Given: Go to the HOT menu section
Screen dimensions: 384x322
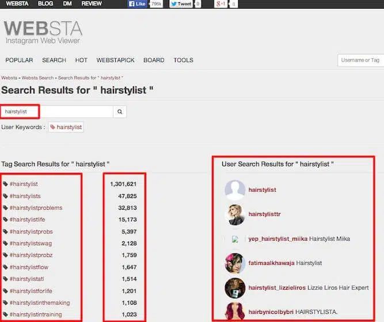Looking at the screenshot, I should tap(81, 60).
